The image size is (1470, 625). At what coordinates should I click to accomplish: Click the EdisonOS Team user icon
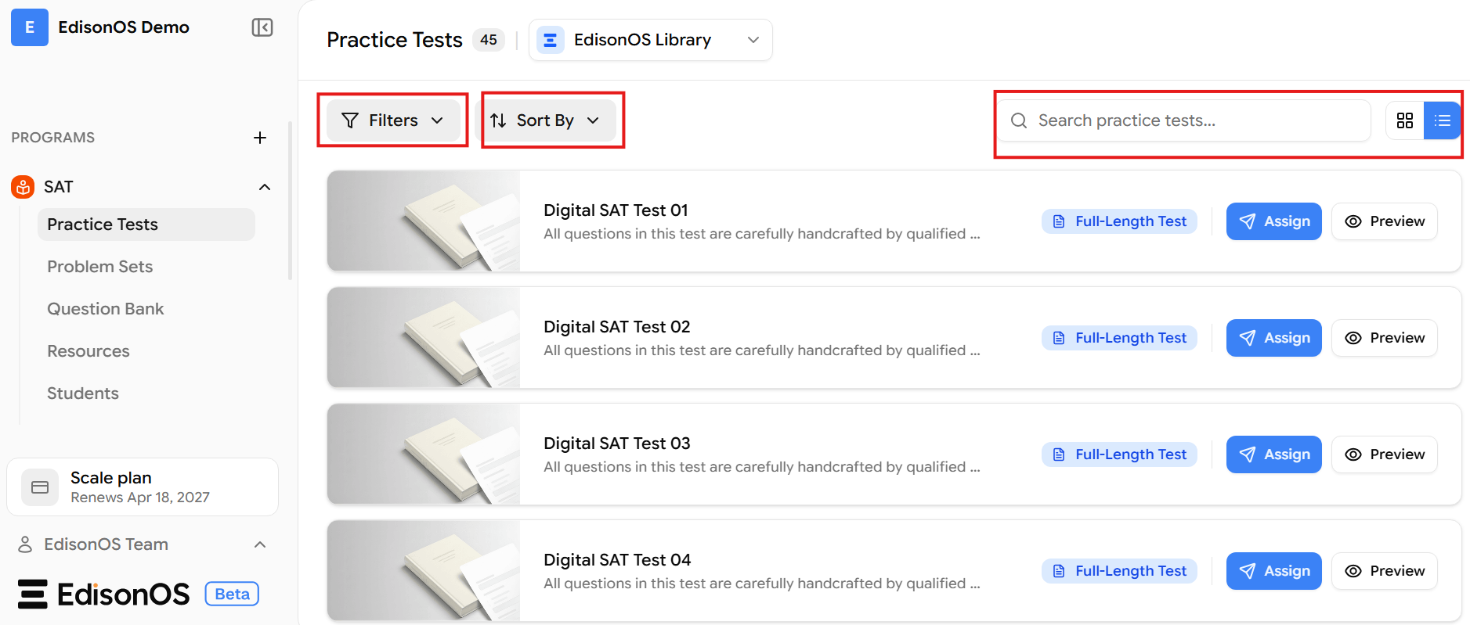point(25,544)
